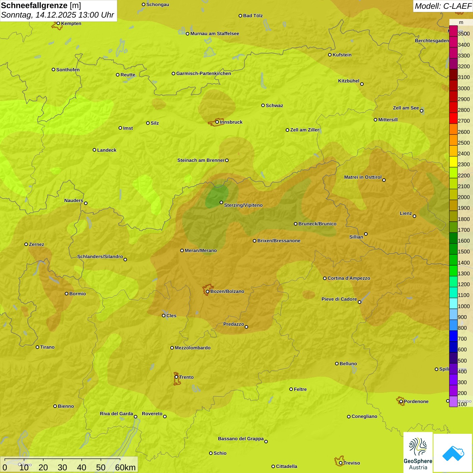
Task: Click the Kempten city marker circle
Action: [58, 23]
